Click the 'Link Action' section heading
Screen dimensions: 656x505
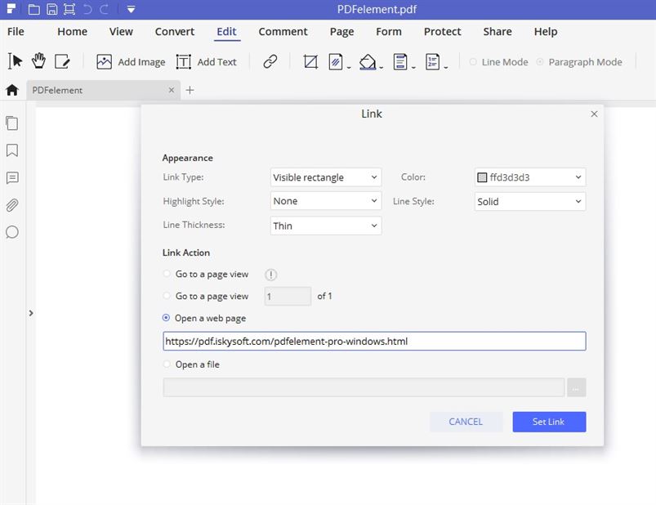pos(186,252)
